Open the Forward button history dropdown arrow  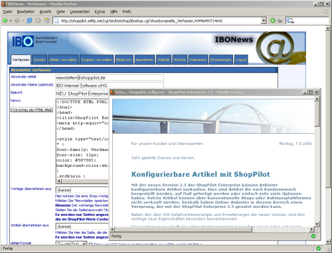point(23,21)
